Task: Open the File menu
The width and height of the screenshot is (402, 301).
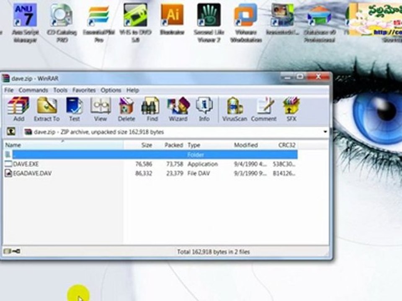Action: pos(9,90)
